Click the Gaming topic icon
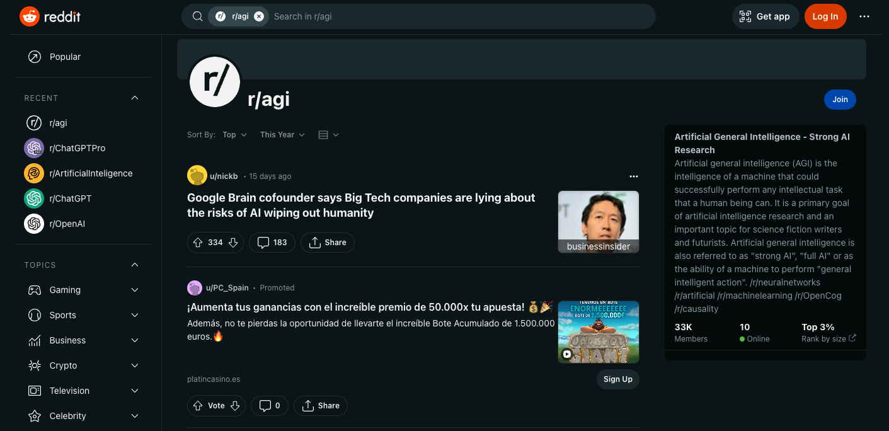 [33, 290]
